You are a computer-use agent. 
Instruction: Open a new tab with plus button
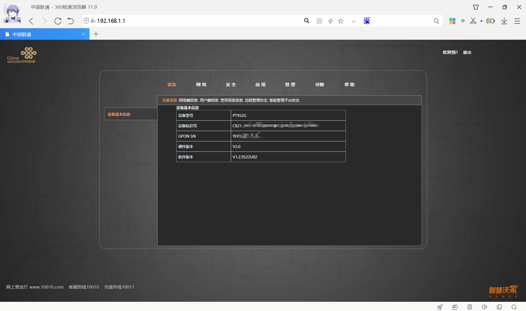tap(96, 34)
